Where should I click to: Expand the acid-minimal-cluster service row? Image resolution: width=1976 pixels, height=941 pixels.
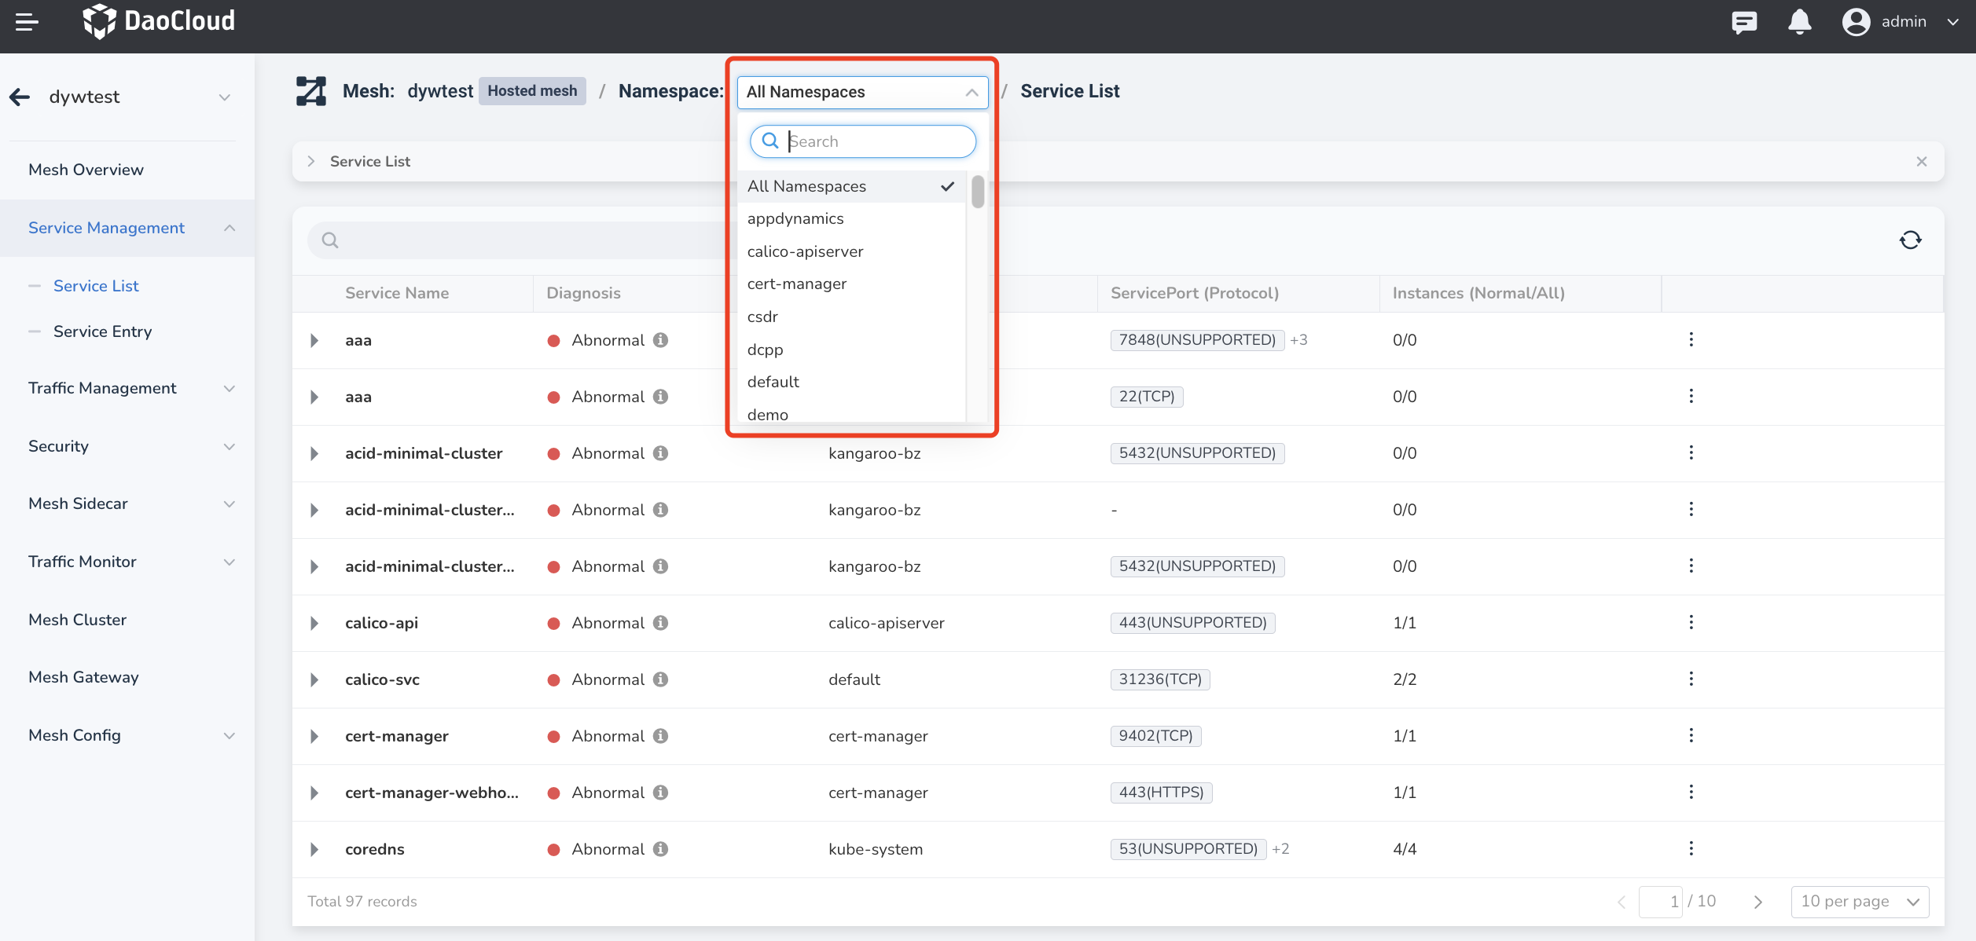pyautogui.click(x=314, y=453)
